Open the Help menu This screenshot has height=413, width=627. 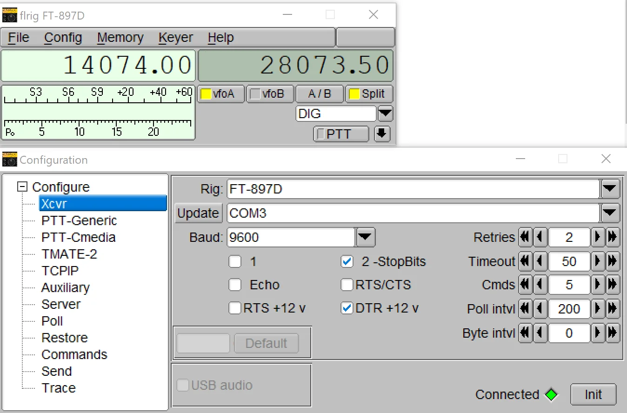(x=220, y=38)
